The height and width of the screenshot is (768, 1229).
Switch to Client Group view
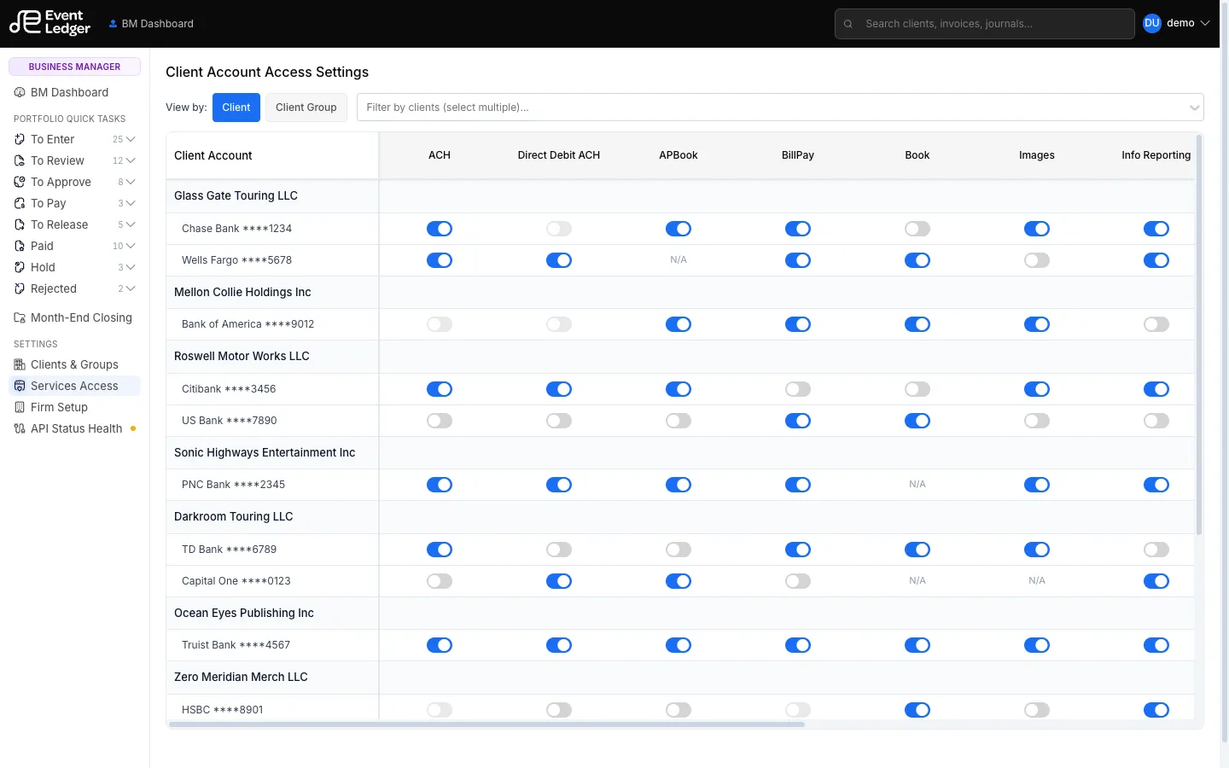coord(306,108)
